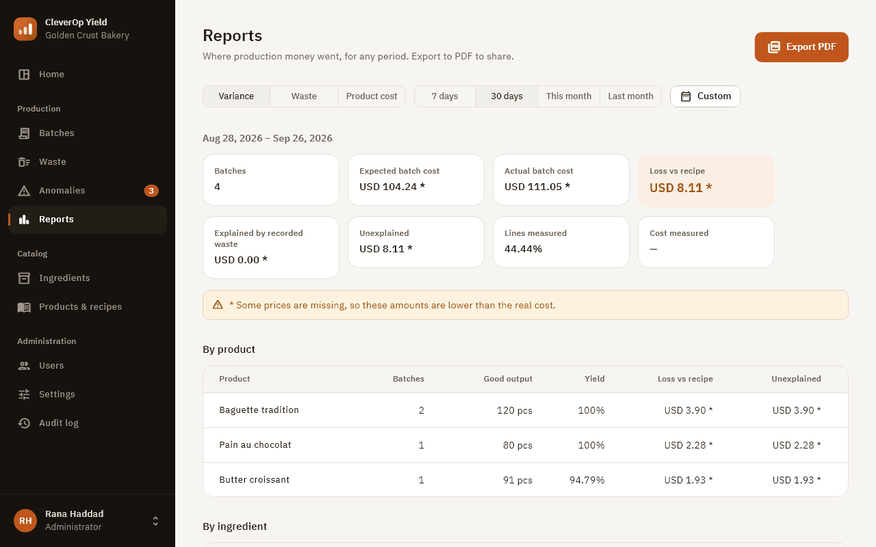
Task: Click the Reports bar chart icon
Action: [x=24, y=219]
